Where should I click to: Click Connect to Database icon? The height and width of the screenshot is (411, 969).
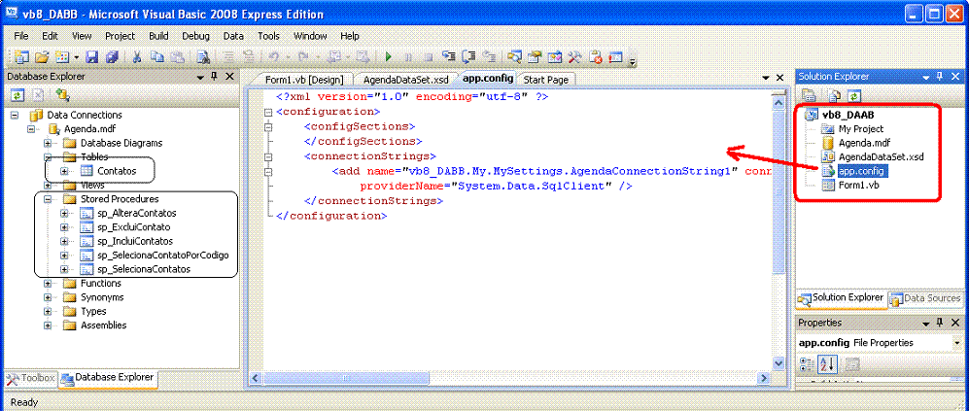pos(62,95)
